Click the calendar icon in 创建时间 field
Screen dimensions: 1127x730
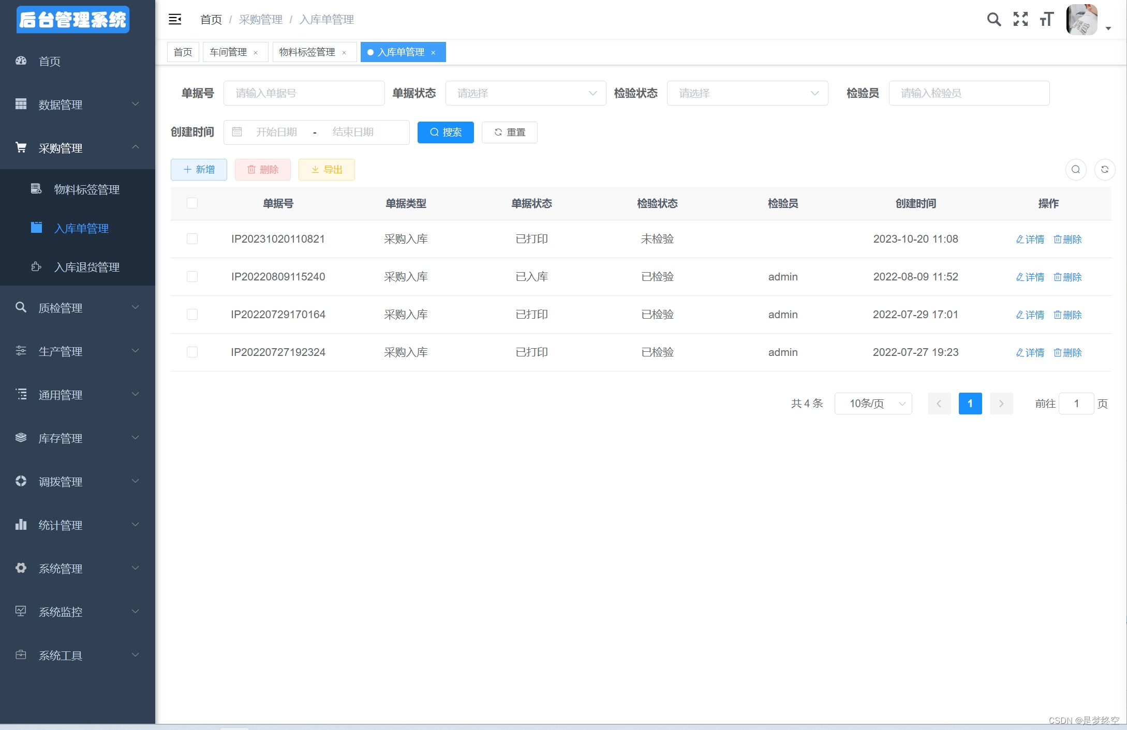click(237, 132)
